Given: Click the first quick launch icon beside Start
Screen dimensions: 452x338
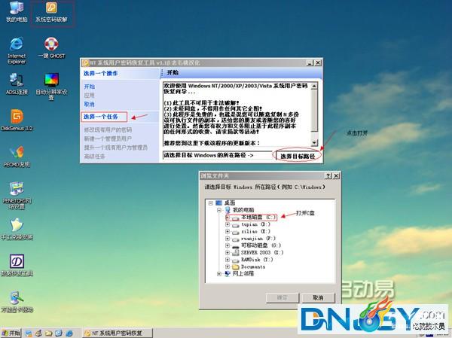Looking at the screenshot, I should (x=29, y=333).
